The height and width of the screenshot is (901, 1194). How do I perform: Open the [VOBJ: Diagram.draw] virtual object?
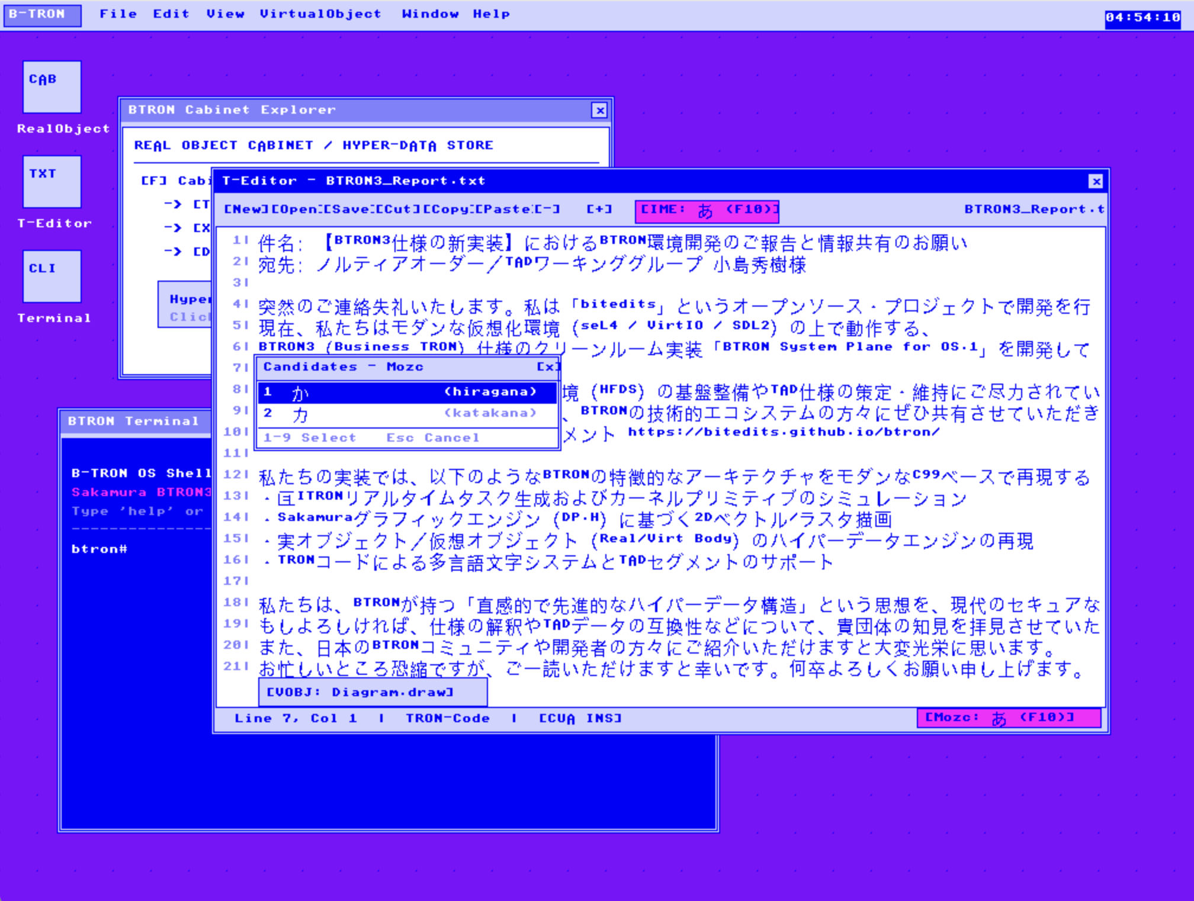pyautogui.click(x=373, y=693)
